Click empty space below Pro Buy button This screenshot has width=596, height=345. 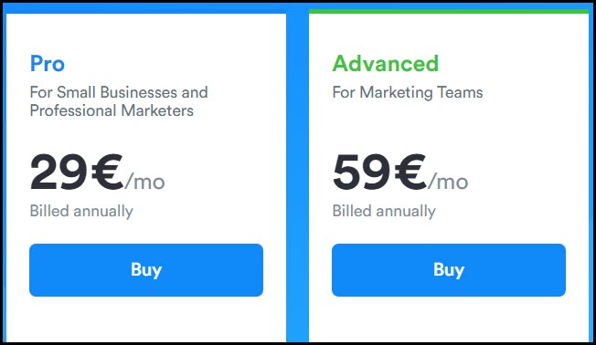[146, 319]
